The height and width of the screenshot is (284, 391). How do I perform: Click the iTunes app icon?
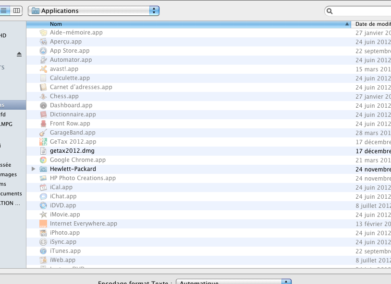pyautogui.click(x=43, y=251)
